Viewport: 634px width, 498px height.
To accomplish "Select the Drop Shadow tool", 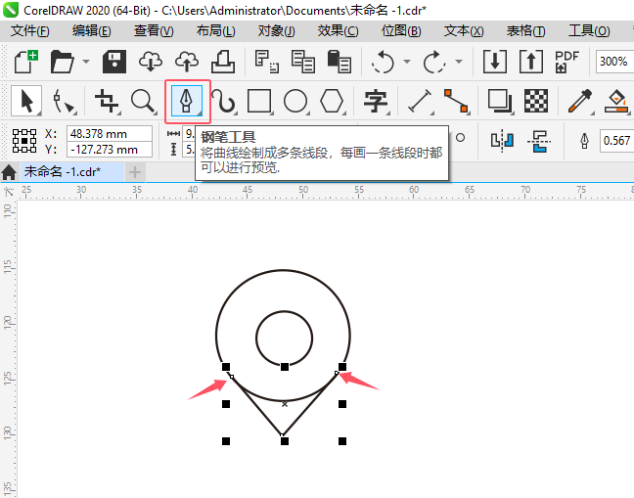I will [x=500, y=101].
